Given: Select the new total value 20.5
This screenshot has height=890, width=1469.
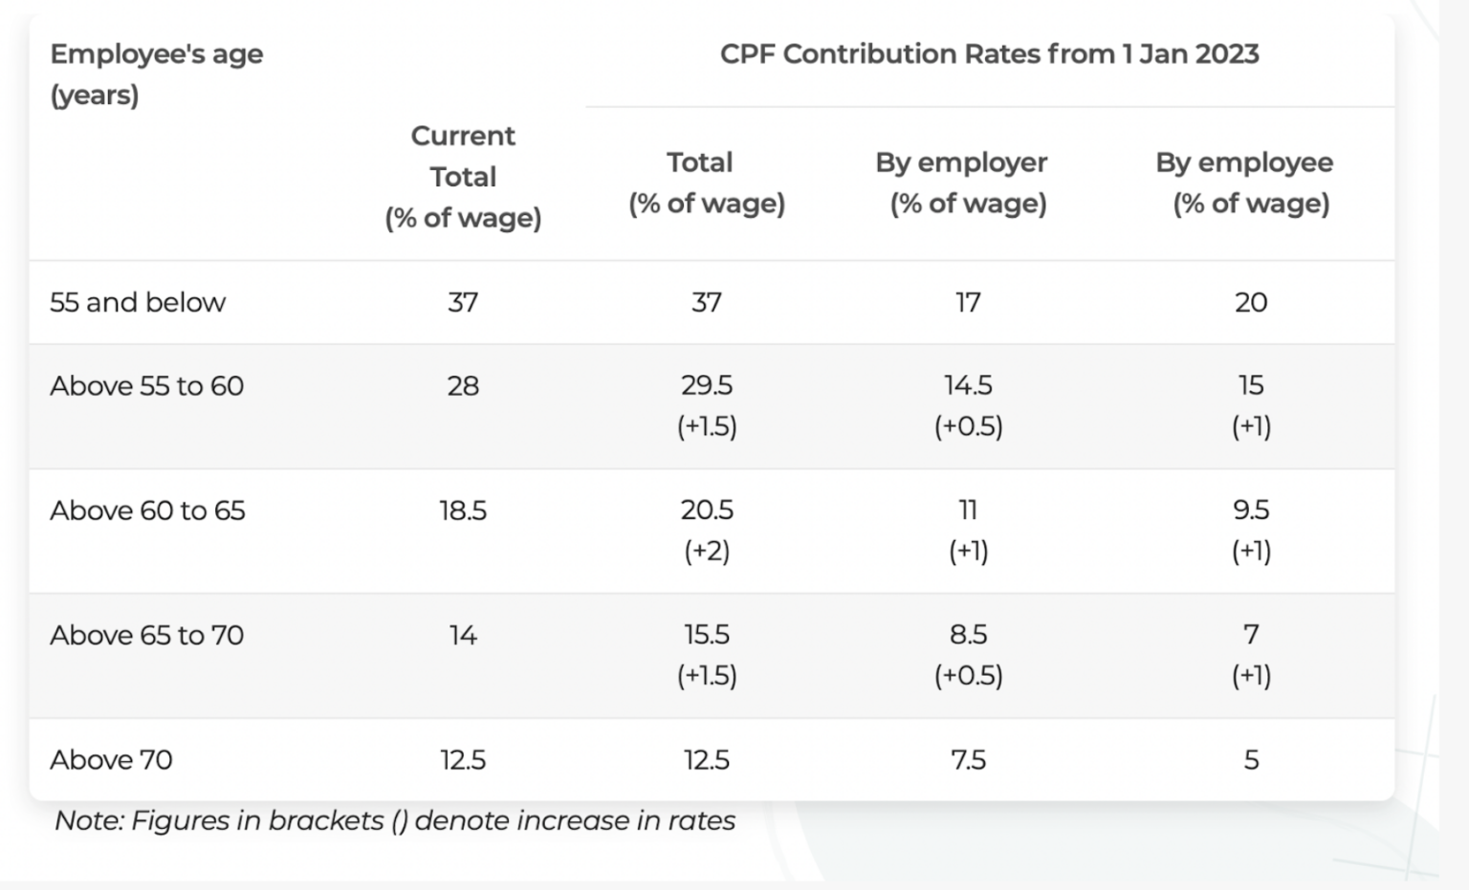Looking at the screenshot, I should (x=707, y=510).
